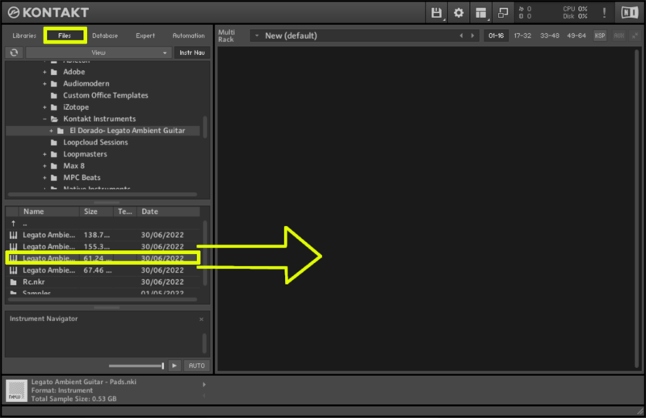The width and height of the screenshot is (646, 418).
Task: Expand El Dorado- Legato Ambient Guitar folder
Action: click(x=51, y=131)
